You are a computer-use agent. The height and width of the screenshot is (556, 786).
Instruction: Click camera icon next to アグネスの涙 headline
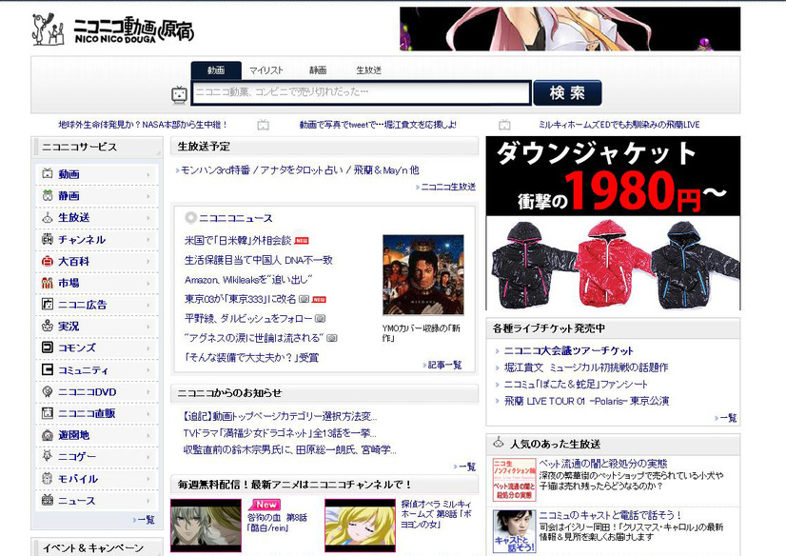[x=332, y=338]
